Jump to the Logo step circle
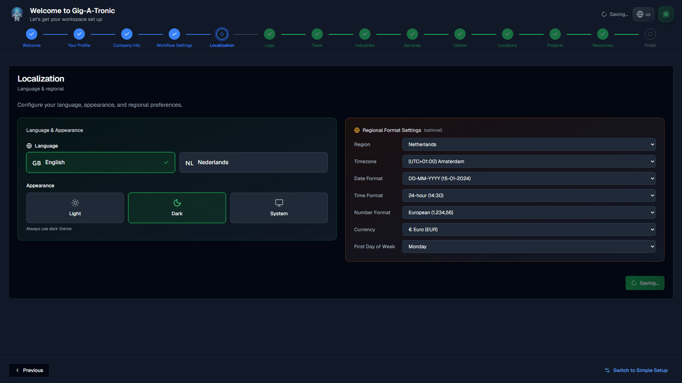This screenshot has width=682, height=383. click(x=270, y=34)
